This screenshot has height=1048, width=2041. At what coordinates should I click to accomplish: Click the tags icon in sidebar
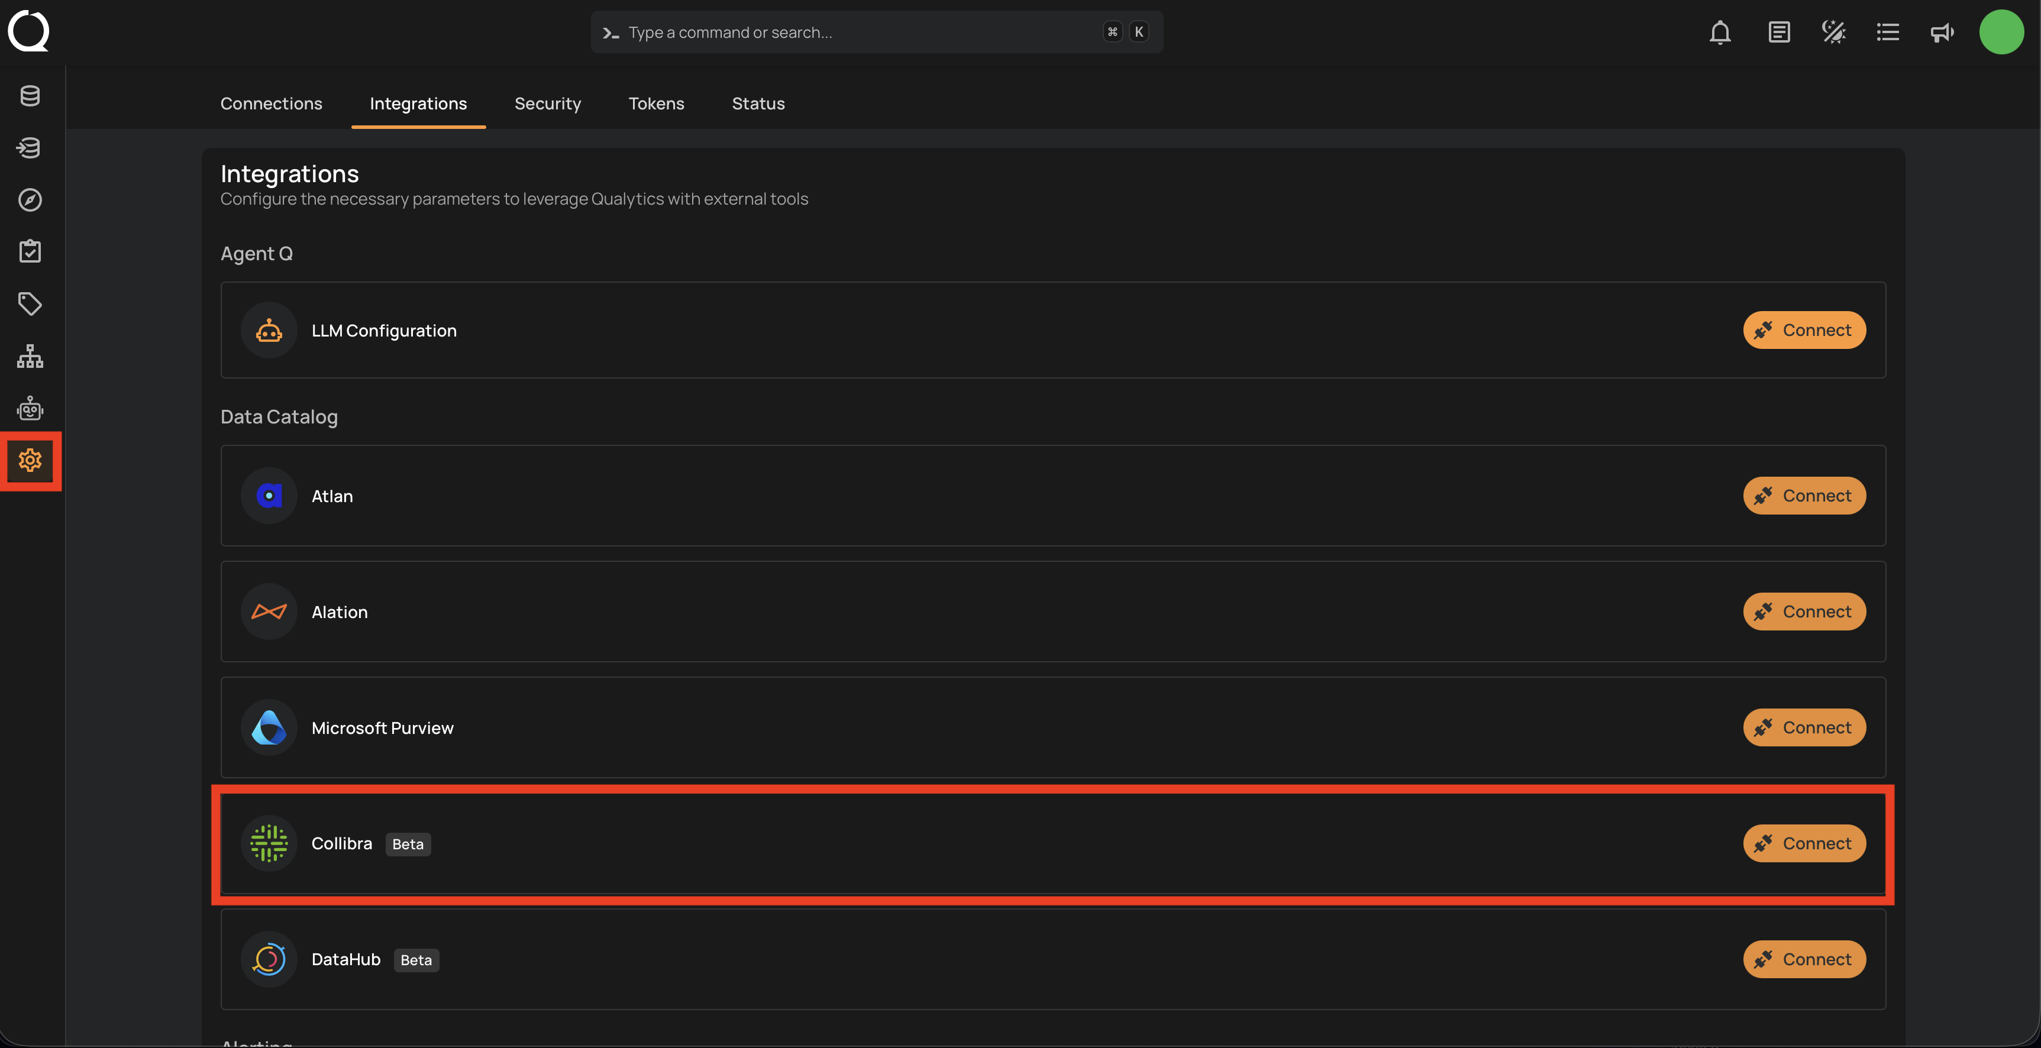click(30, 303)
